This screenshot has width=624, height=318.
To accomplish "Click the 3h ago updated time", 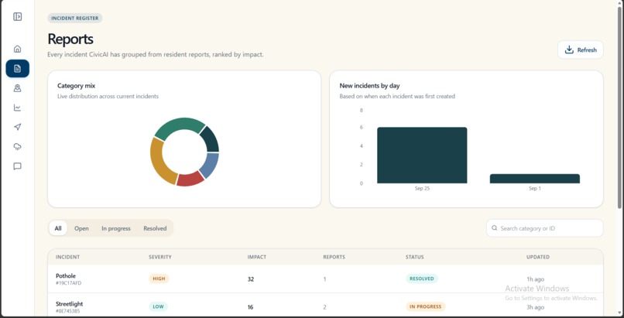I will point(535,307).
